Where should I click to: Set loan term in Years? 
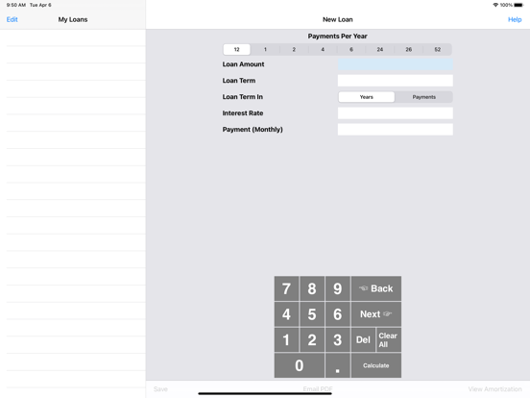(367, 97)
